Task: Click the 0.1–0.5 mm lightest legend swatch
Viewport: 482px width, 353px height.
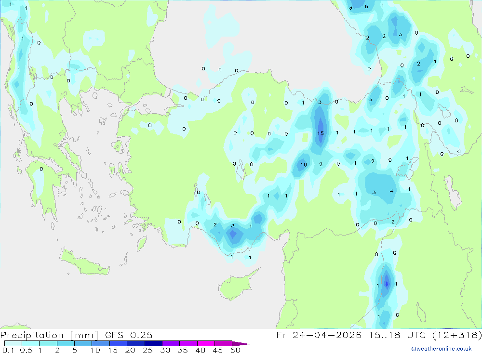Action: [x=13, y=343]
